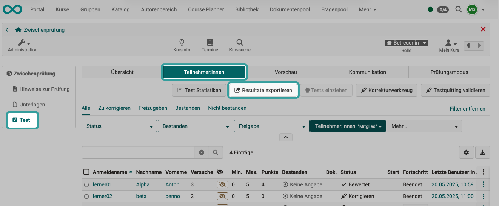
Task: Open the Bestanden filter dropdown
Action: click(196, 126)
